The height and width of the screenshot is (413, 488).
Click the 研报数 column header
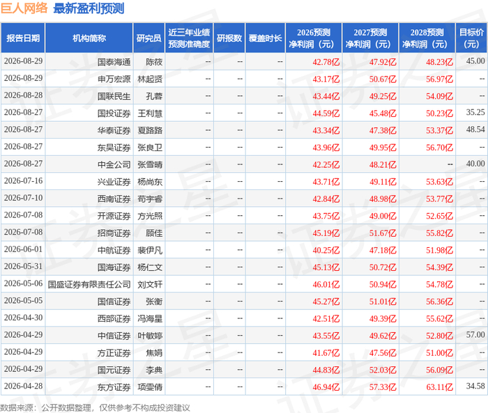coord(229,38)
